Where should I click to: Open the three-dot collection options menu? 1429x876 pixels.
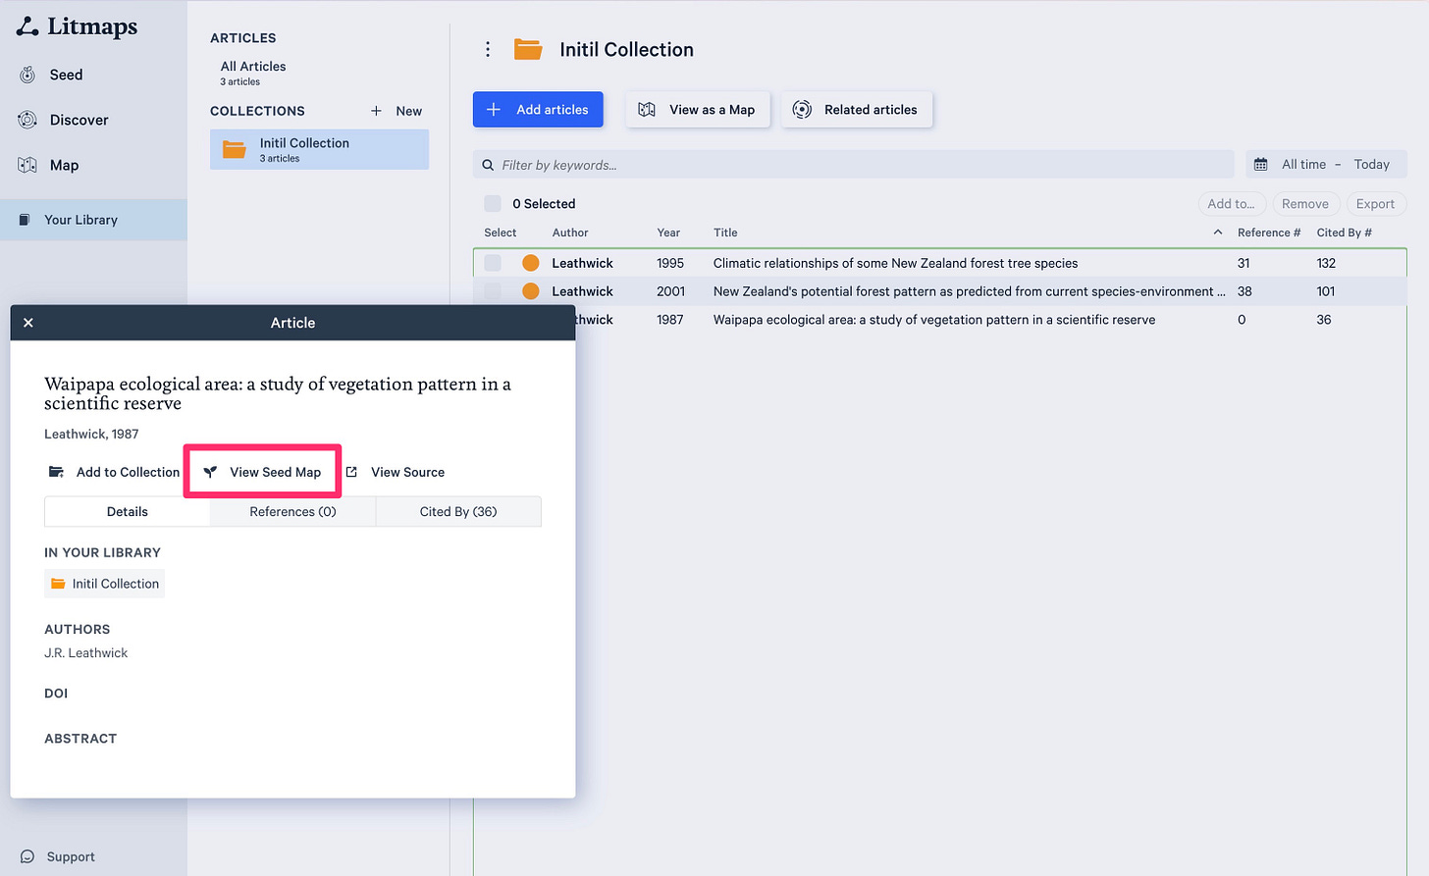(x=488, y=49)
